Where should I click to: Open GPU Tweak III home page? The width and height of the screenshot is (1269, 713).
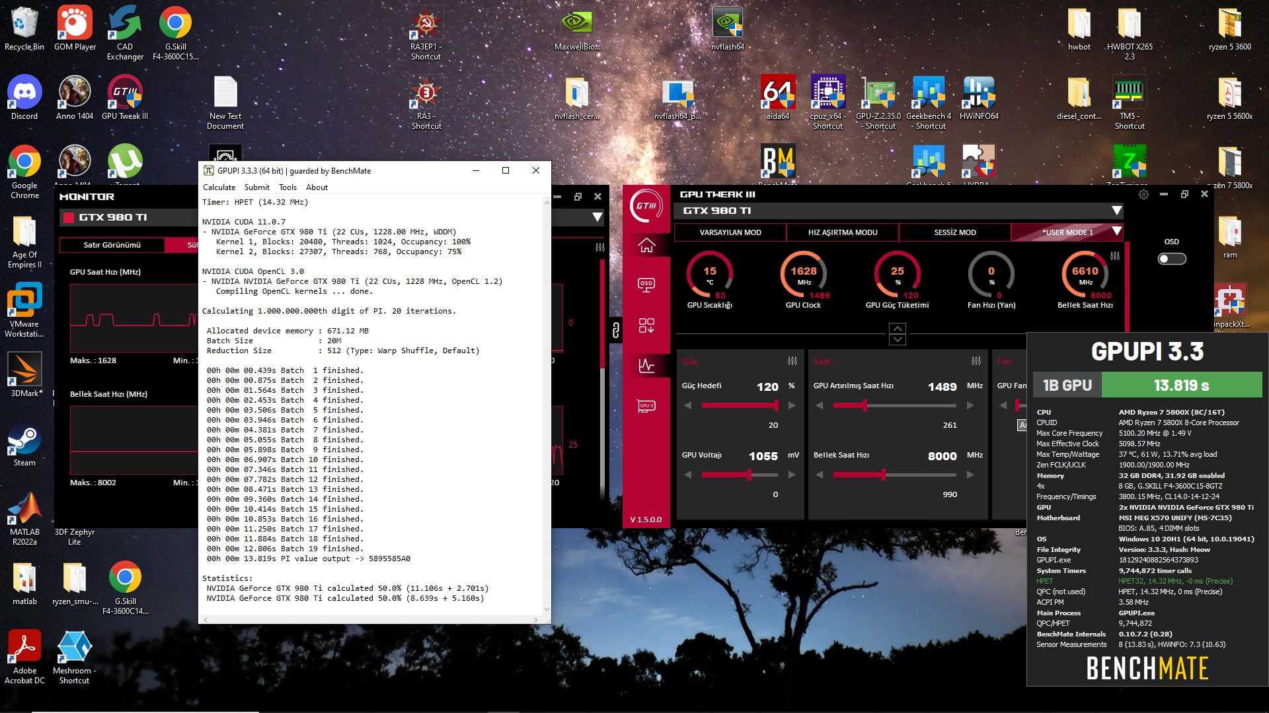click(x=646, y=245)
